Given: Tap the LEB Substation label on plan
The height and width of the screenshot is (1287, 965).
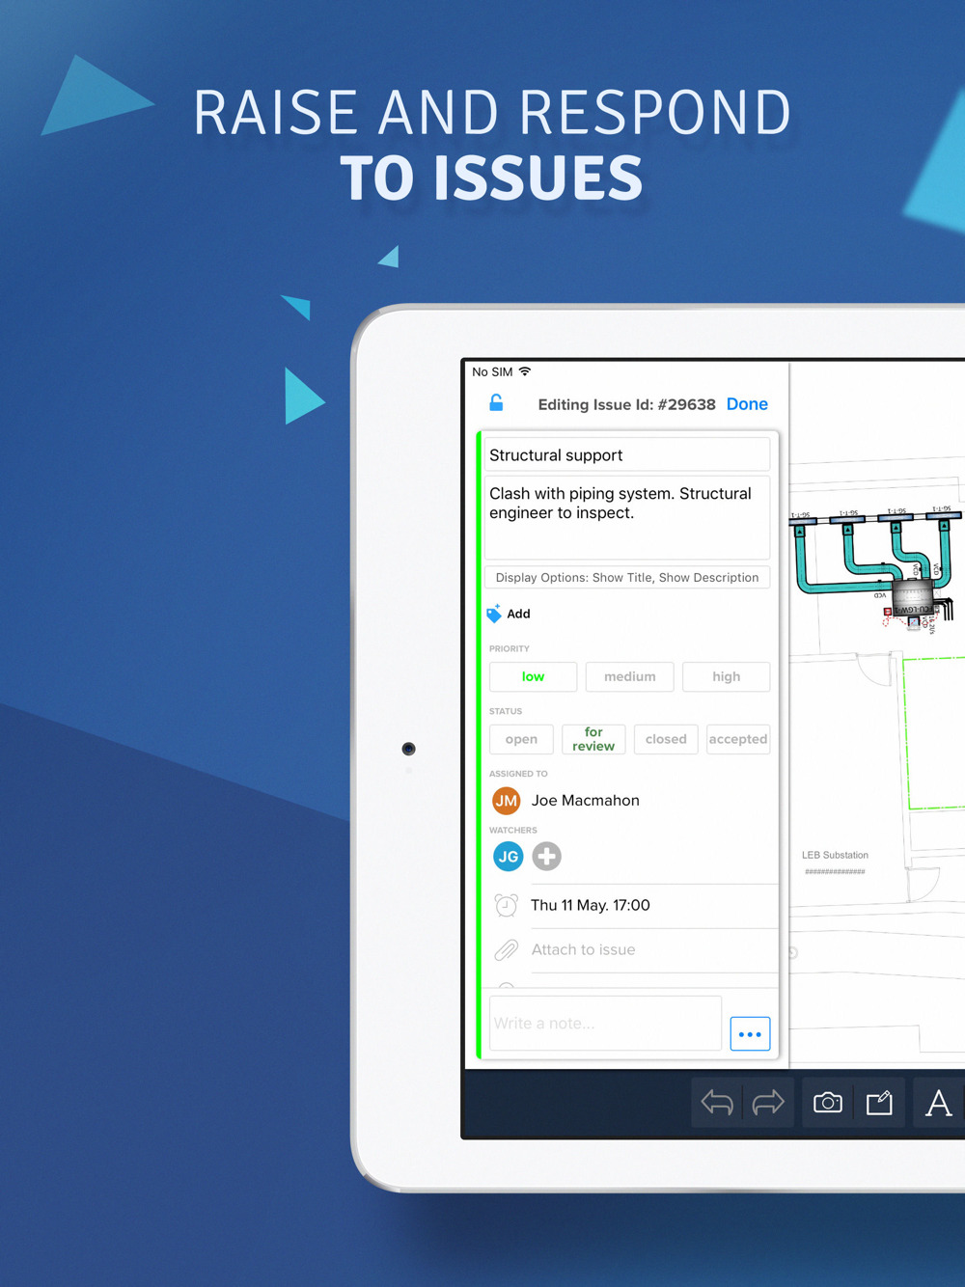Looking at the screenshot, I should point(835,856).
